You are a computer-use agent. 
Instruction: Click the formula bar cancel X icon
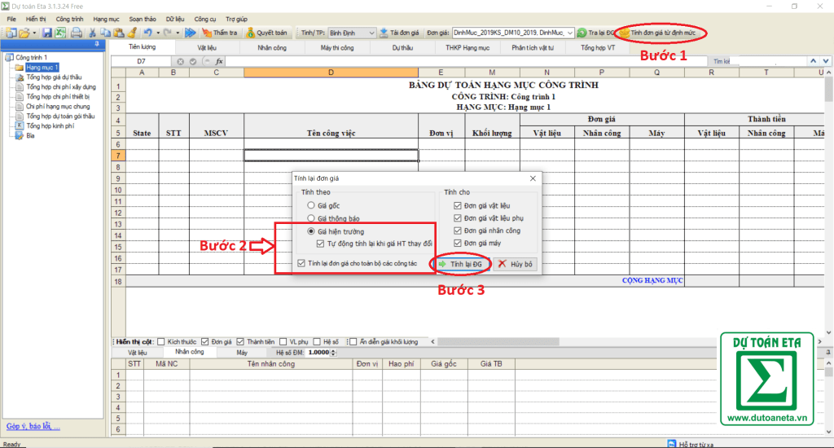click(180, 61)
